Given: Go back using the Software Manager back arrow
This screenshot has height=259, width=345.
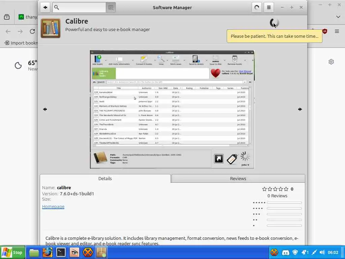Looking at the screenshot, I should [x=45, y=7].
